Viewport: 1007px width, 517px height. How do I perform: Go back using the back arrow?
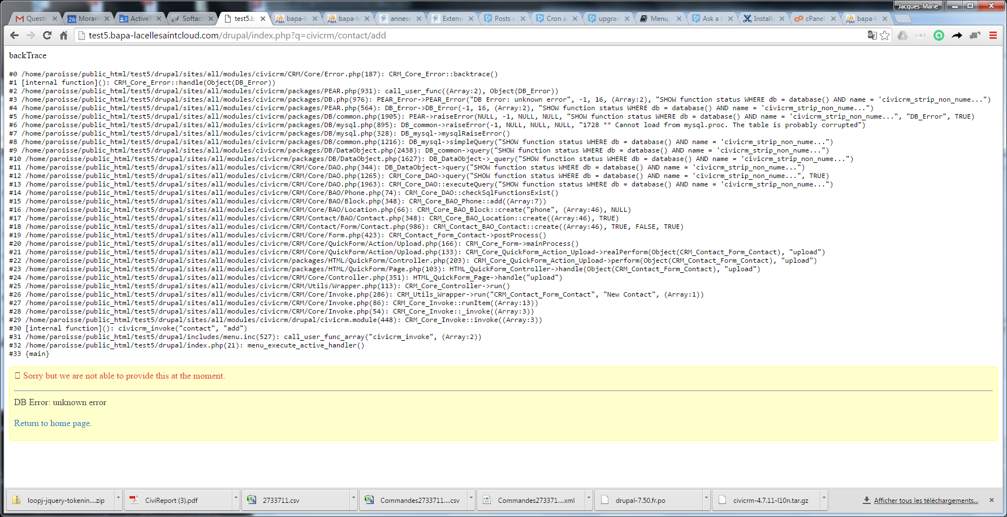point(14,35)
